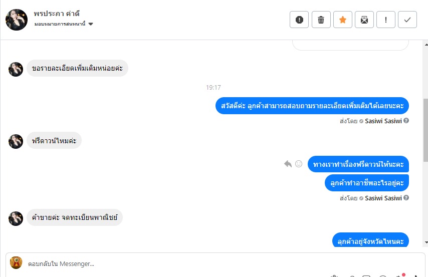Click avatar beside ฟรีดาวน์ไหมค่ะ message
This screenshot has width=428, height=277.
pos(16,141)
